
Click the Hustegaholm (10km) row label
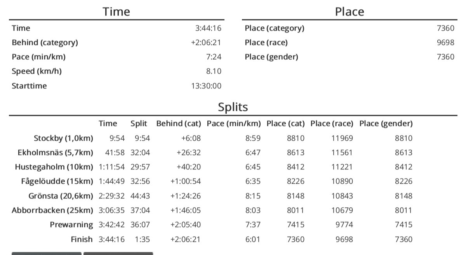[54, 167]
